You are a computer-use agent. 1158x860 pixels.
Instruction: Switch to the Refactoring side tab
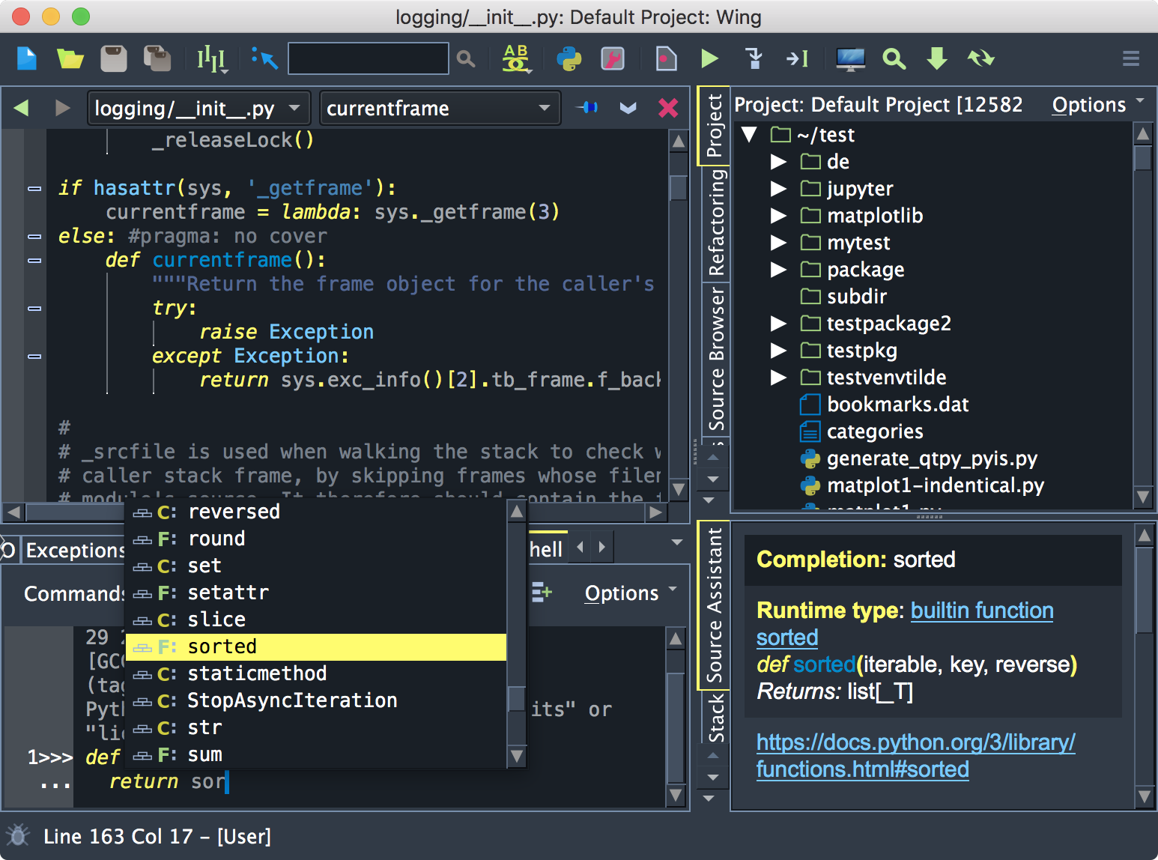point(716,222)
